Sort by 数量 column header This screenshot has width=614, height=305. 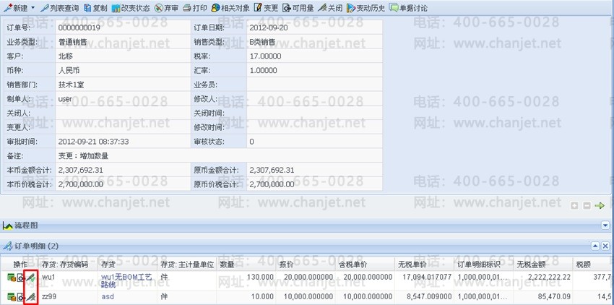pos(227,265)
